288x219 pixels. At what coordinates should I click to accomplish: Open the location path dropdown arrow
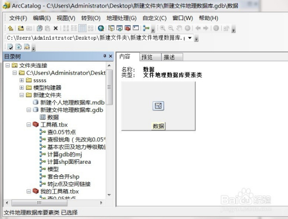pyautogui.click(x=190, y=38)
